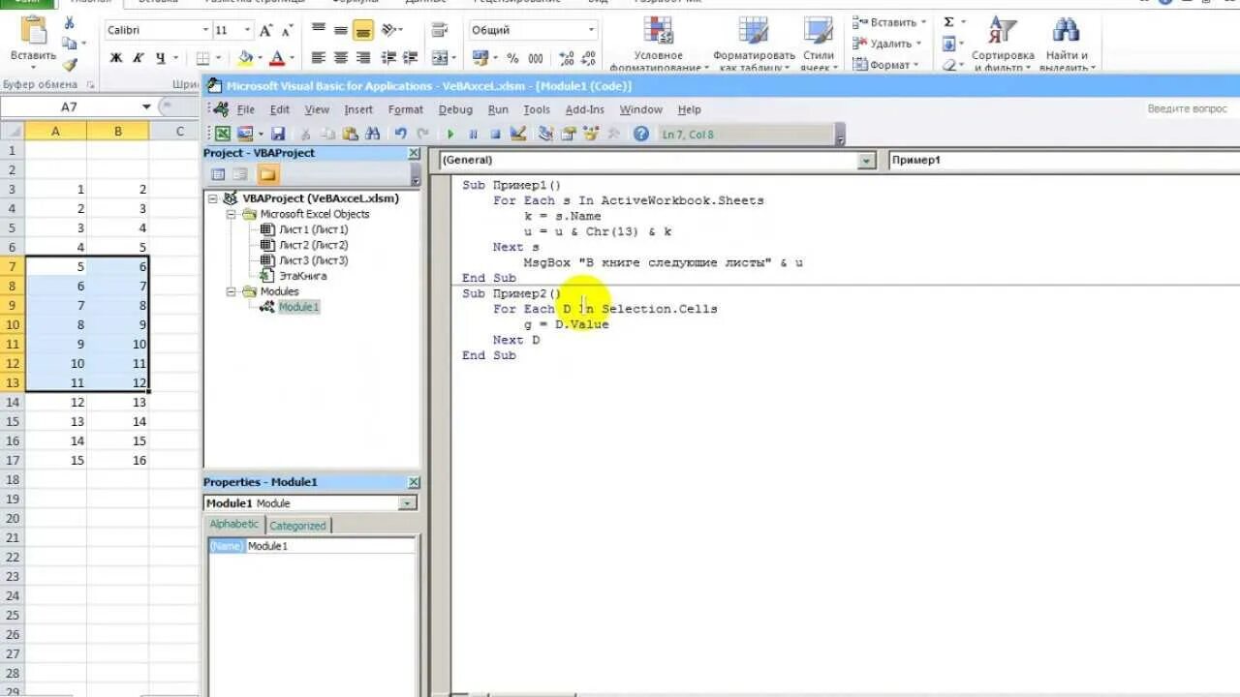Screen dimensions: 1240x697
Task: Increase font size with the large A icon
Action: point(266,30)
